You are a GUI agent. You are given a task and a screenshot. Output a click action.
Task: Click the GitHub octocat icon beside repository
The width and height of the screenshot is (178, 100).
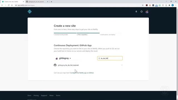click(x=55, y=65)
